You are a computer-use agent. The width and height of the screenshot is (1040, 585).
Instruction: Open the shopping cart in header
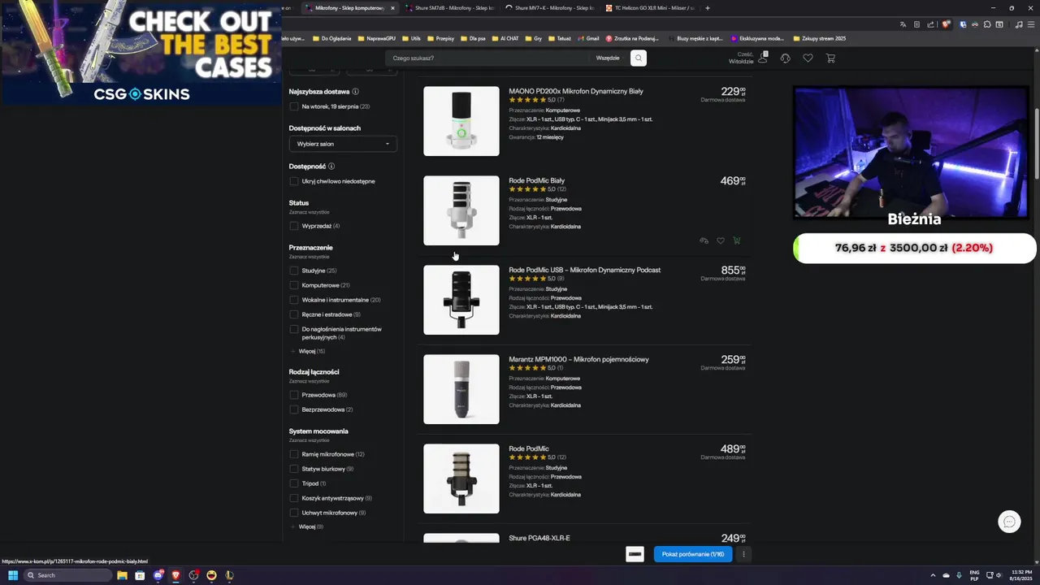(x=830, y=58)
